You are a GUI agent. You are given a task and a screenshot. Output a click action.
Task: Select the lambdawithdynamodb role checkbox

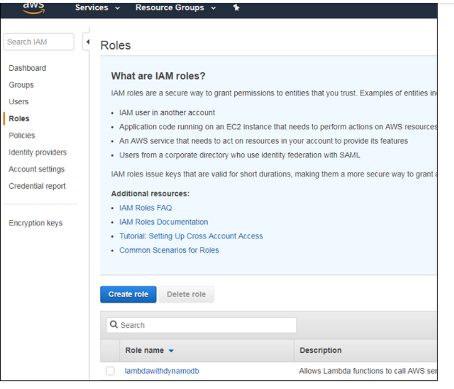(110, 371)
